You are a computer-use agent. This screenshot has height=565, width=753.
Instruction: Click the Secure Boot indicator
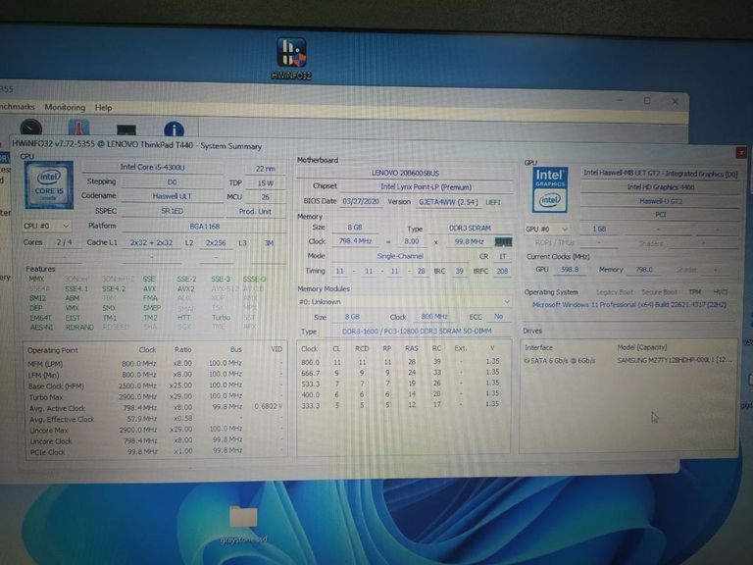pyautogui.click(x=659, y=291)
